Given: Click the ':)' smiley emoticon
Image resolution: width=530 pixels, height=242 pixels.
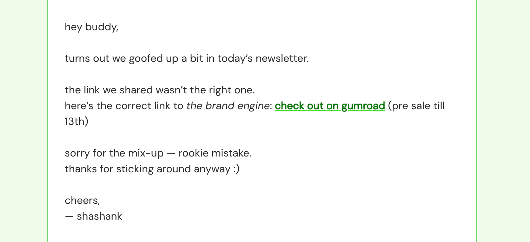Looking at the screenshot, I should click(x=236, y=169).
